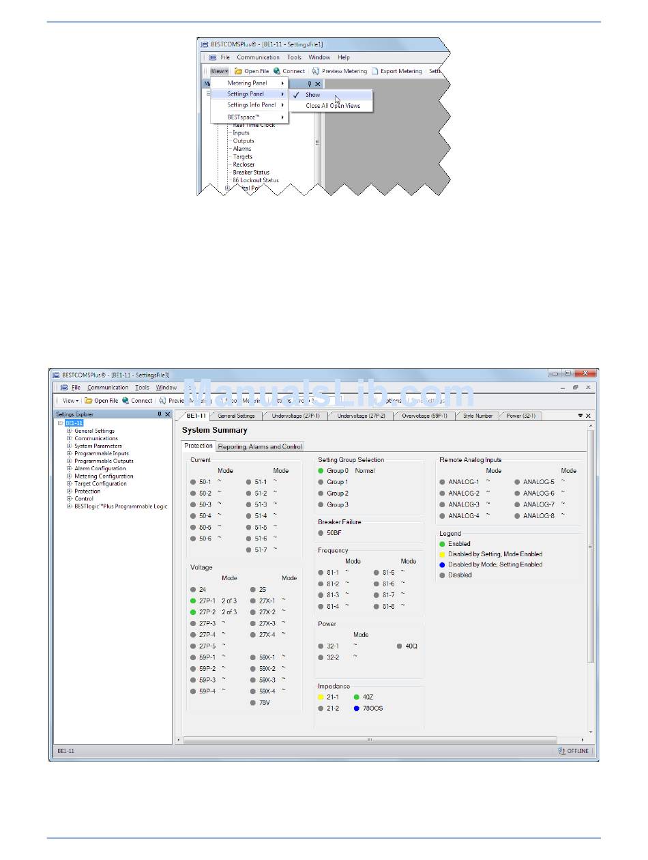Open the Help menu in the SettingsFile1 window

pyautogui.click(x=344, y=57)
